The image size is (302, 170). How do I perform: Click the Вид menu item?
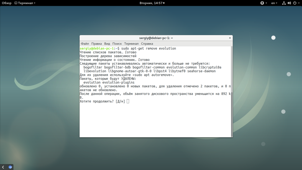pyautogui.click(x=107, y=44)
